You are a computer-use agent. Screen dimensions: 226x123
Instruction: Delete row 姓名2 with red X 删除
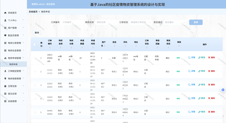pyautogui.click(x=211, y=85)
